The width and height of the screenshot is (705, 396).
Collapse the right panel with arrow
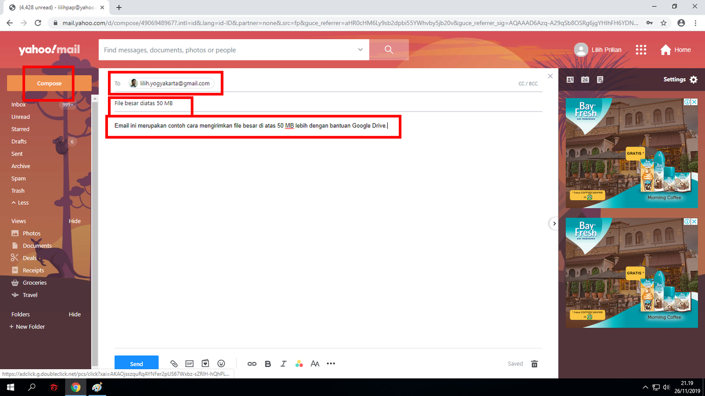554,223
